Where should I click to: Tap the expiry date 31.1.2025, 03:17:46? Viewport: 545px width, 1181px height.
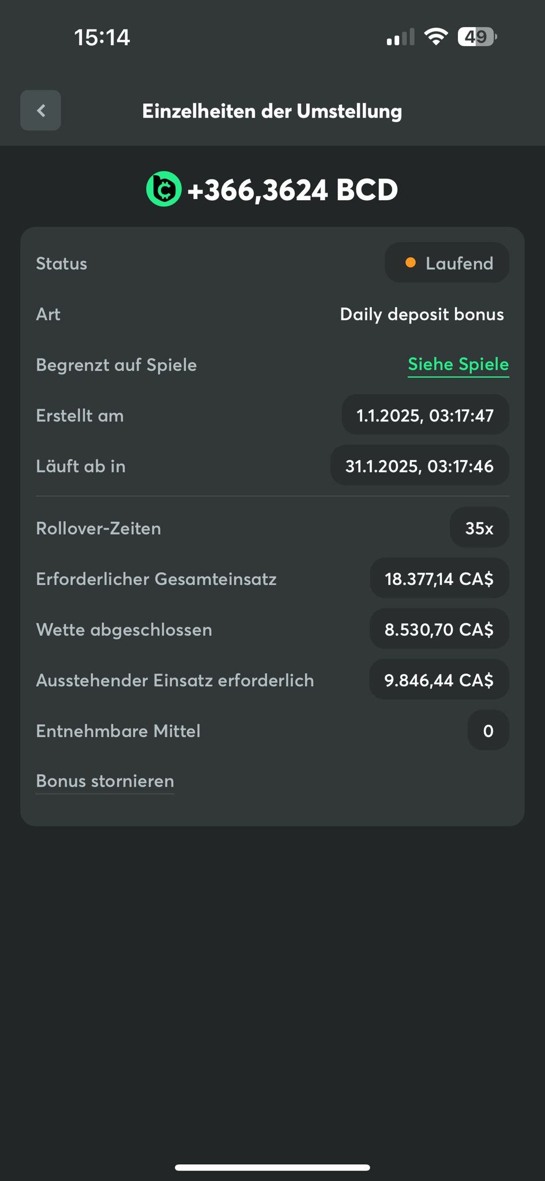click(x=419, y=466)
